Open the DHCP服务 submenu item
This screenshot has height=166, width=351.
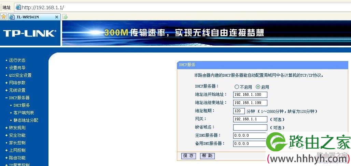tap(22, 105)
